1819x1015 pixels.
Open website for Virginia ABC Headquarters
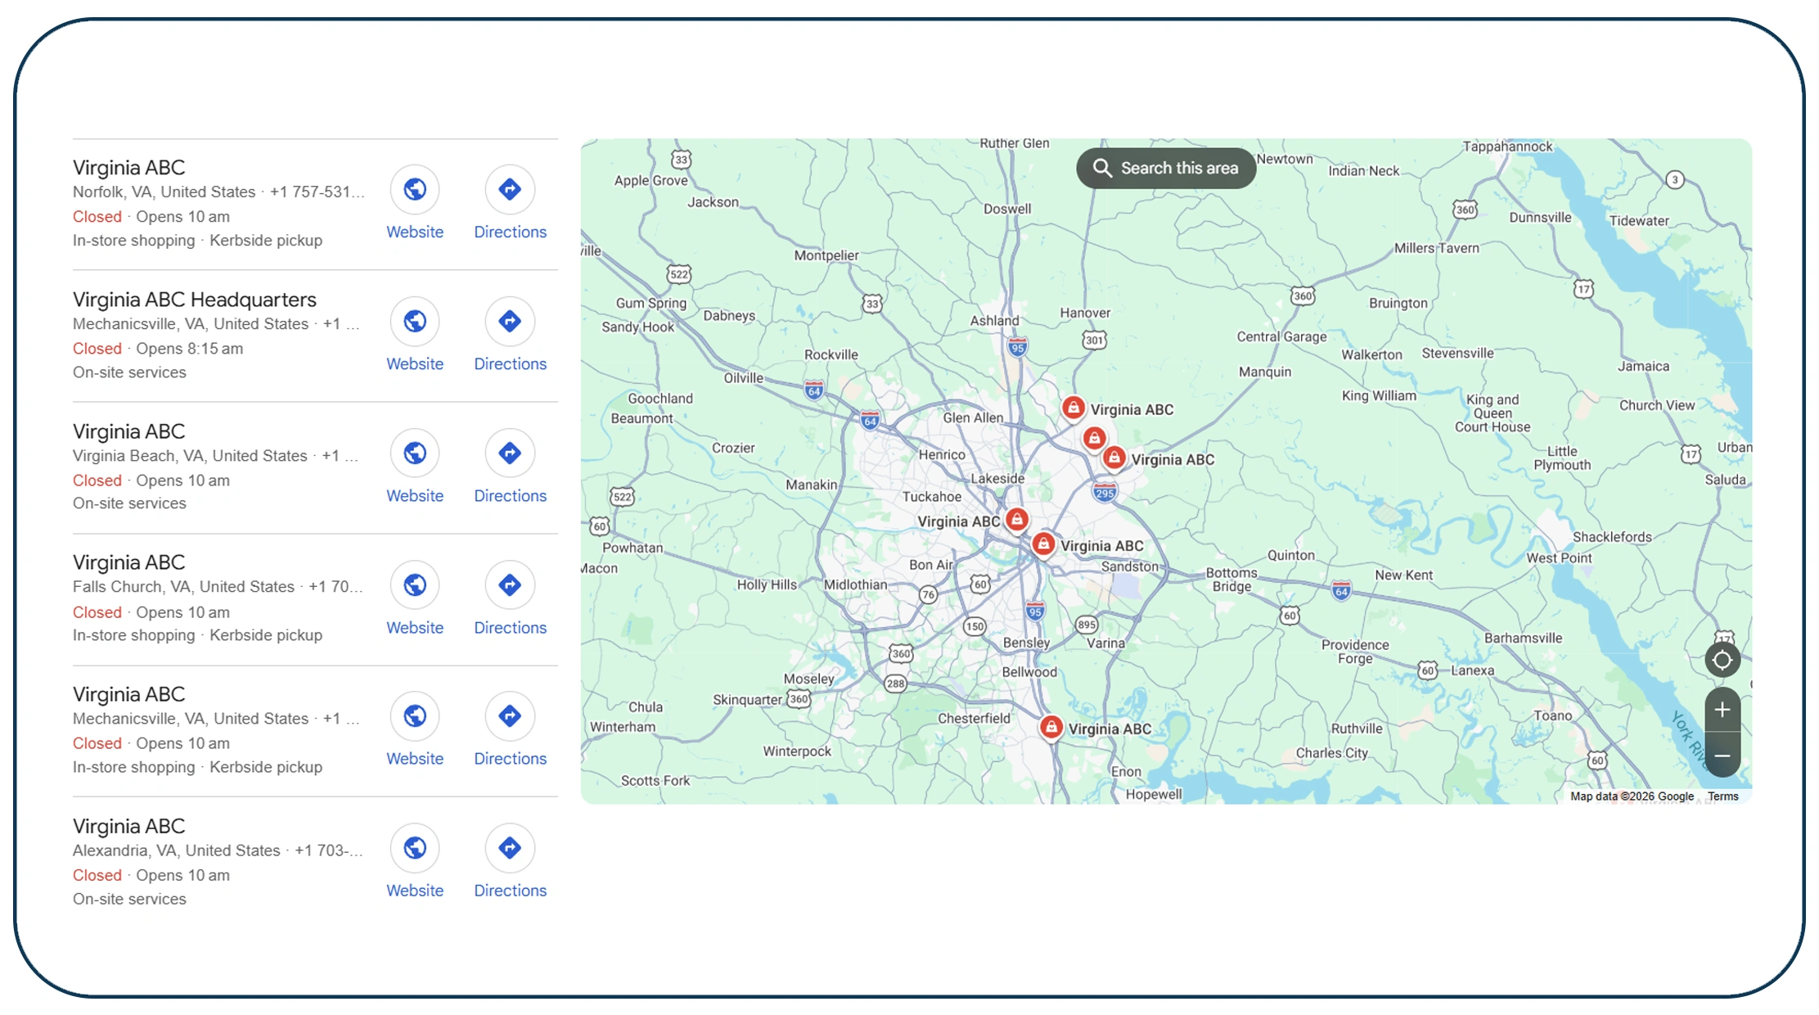[x=415, y=322]
